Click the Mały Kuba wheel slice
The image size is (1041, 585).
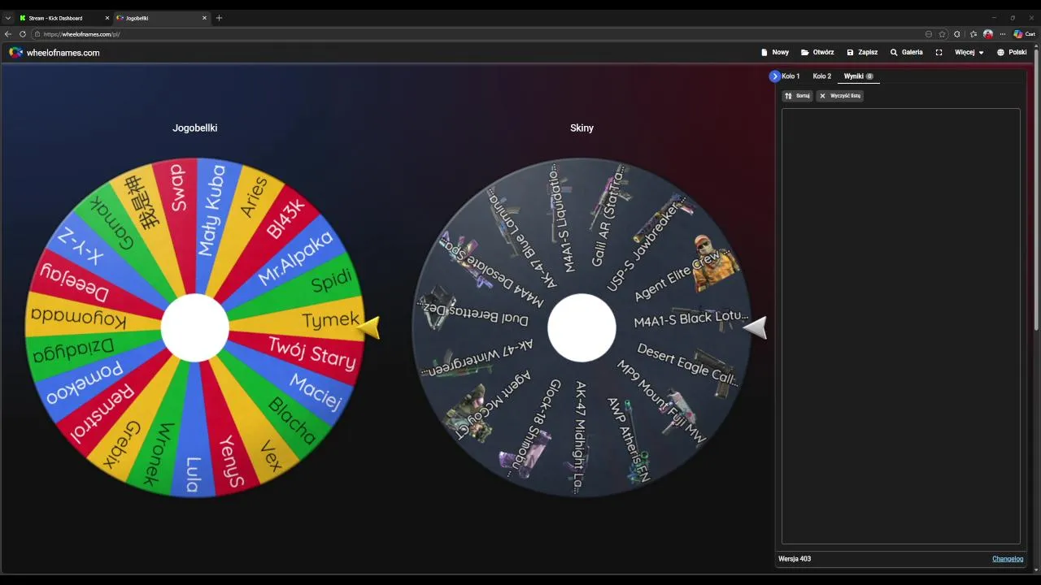click(x=212, y=210)
